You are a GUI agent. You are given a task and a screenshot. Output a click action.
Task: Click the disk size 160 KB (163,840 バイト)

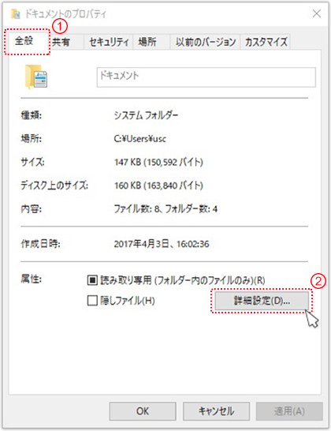tap(158, 186)
